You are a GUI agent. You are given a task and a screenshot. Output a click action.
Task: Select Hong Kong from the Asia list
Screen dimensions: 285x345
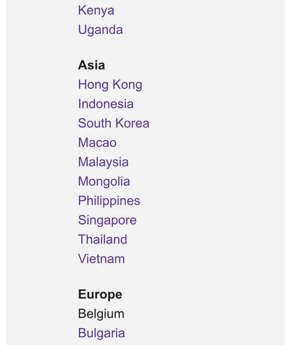(x=110, y=85)
